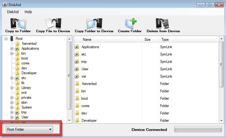Select boot in the folder tree
The image size is (226, 138).
(x=25, y=58)
